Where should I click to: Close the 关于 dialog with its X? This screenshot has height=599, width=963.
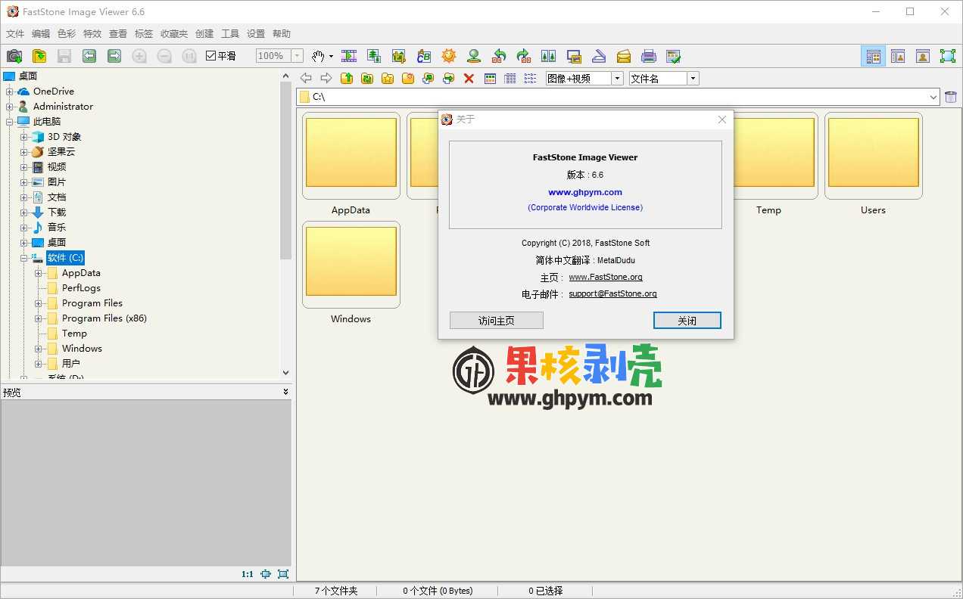pyautogui.click(x=722, y=119)
